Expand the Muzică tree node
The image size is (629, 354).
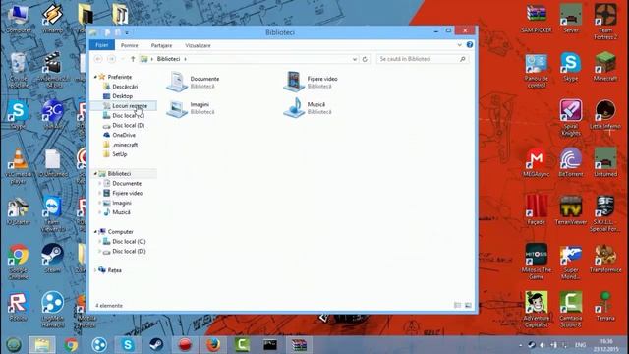[x=100, y=212]
